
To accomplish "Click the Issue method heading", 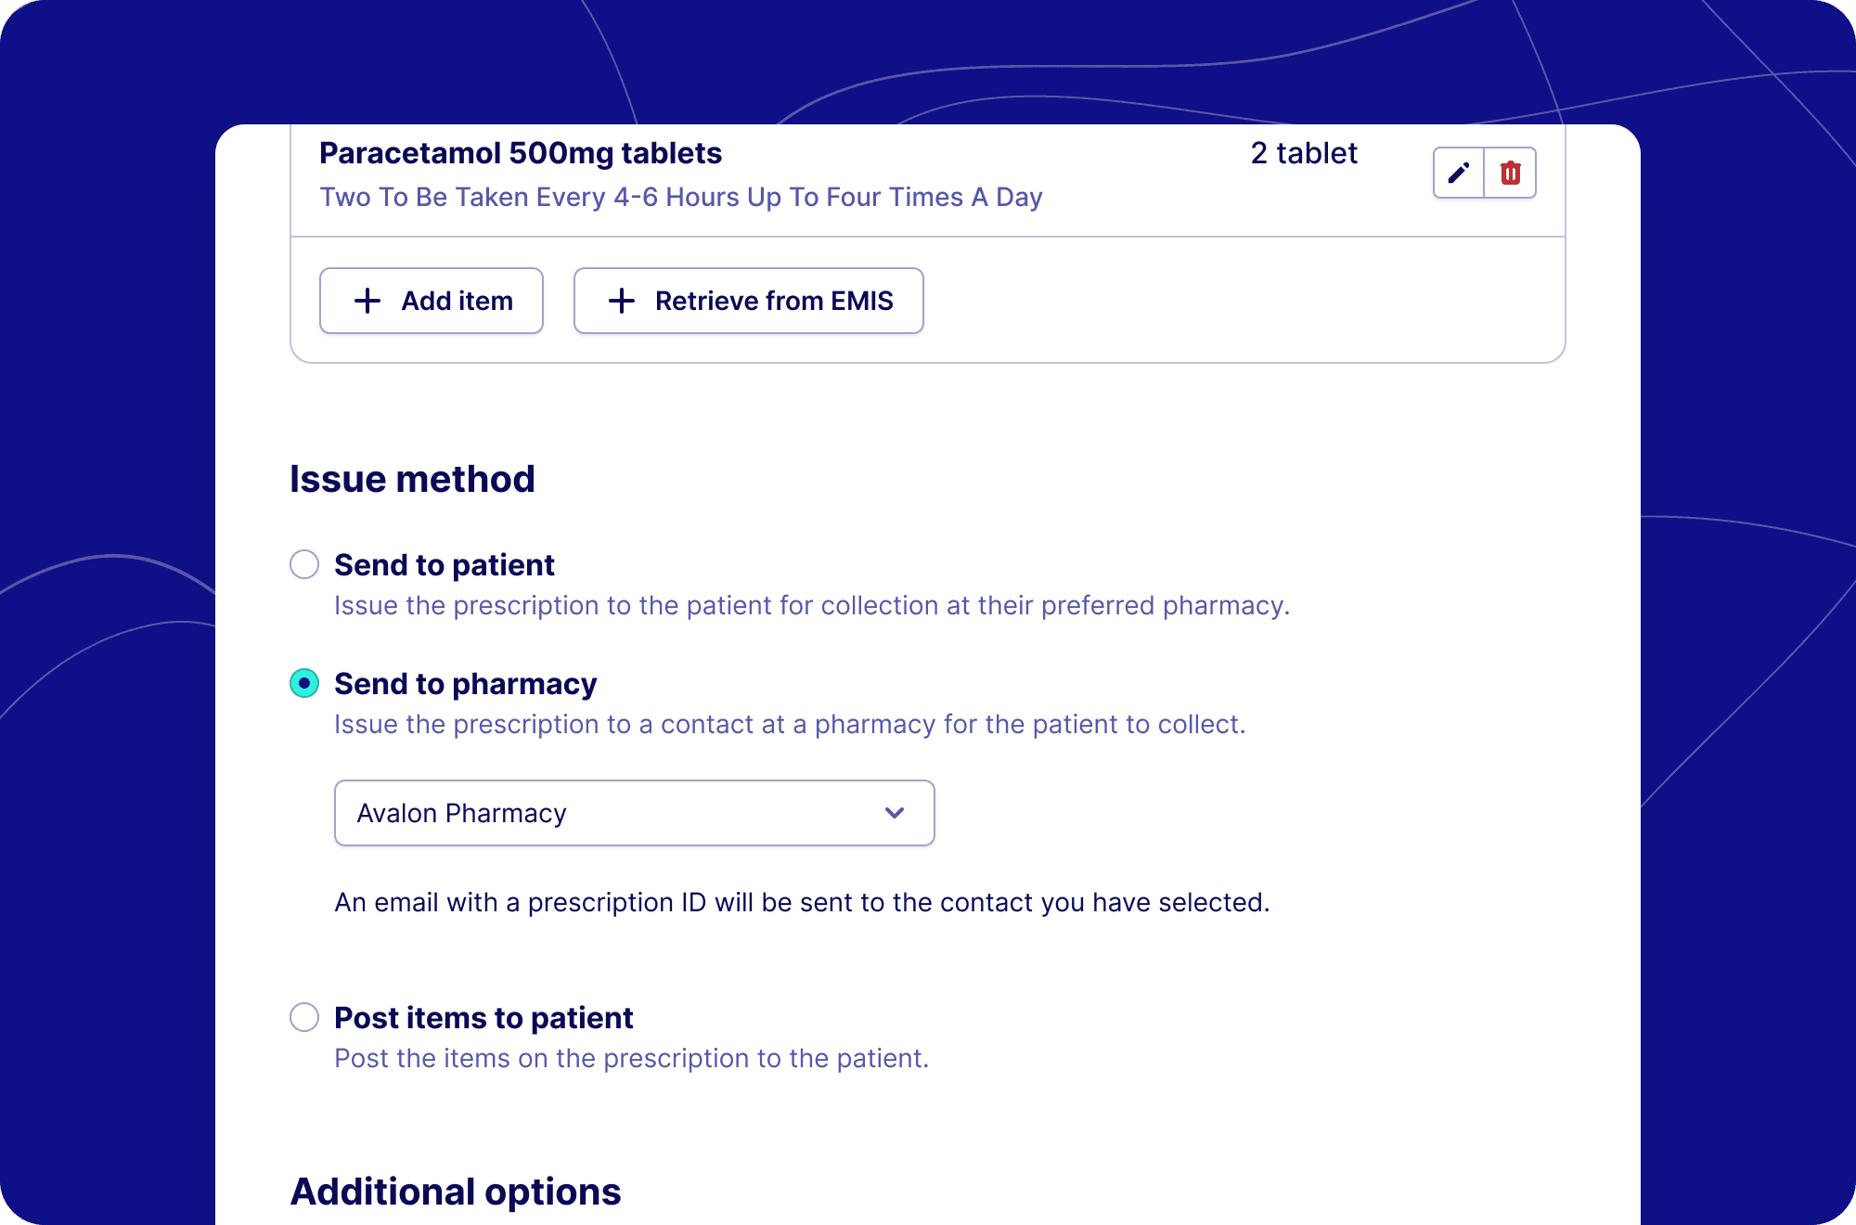I will coord(412,479).
